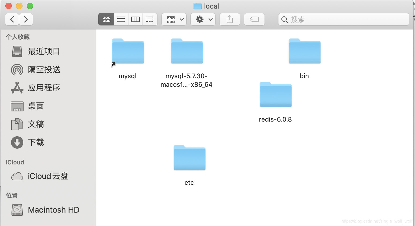Switch to list view

pyautogui.click(x=121, y=19)
